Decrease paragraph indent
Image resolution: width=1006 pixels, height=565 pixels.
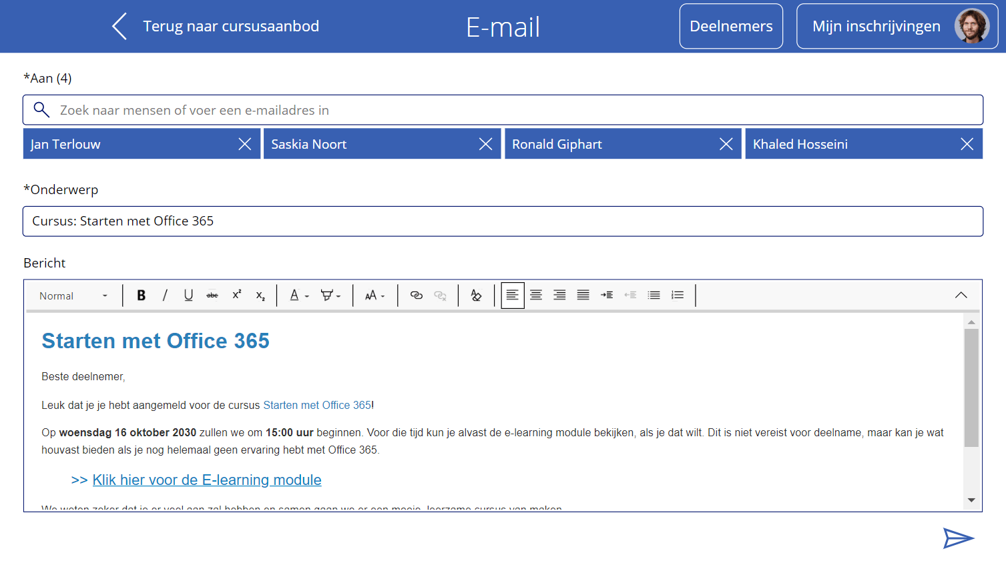click(630, 295)
